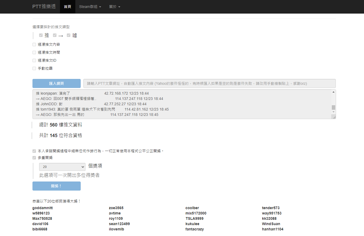Select winner name Max750528
The image size is (364, 236).
tap(42, 218)
